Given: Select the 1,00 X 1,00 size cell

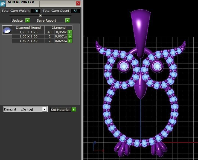Looking at the screenshot, I should [x=28, y=36].
